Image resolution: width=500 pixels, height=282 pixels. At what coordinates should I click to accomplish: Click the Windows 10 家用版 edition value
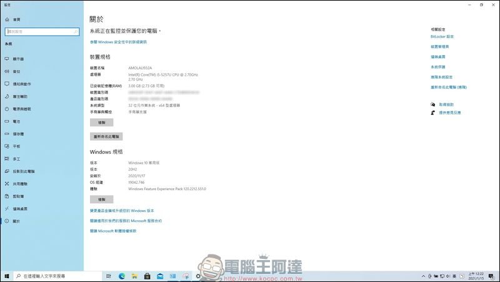click(x=144, y=163)
